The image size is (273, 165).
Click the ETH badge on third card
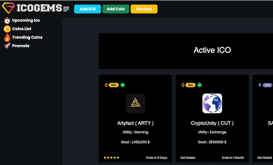[x=268, y=85]
